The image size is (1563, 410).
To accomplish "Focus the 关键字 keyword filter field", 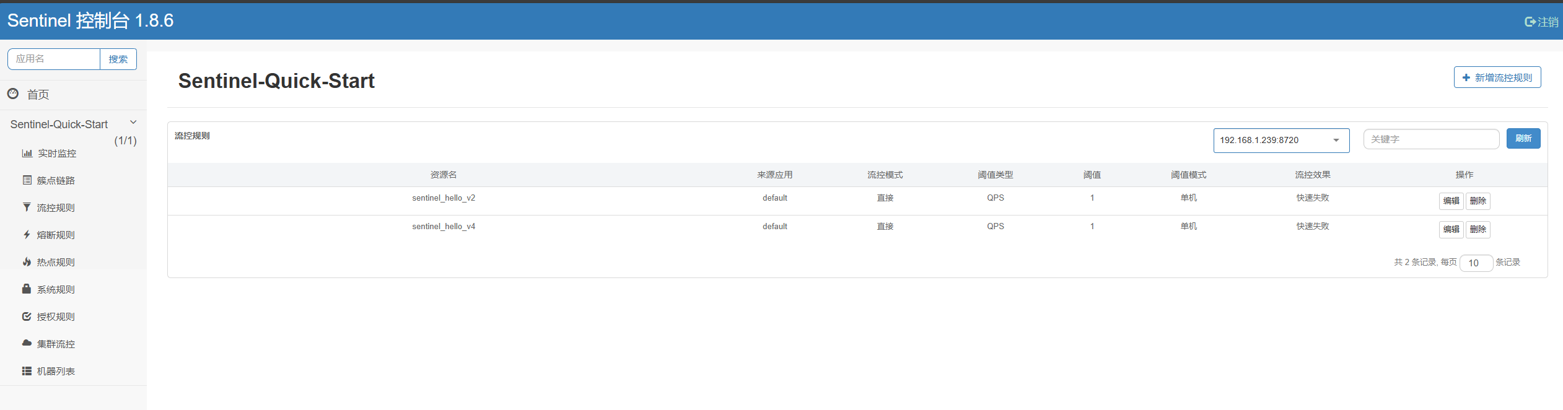I will (x=1430, y=139).
